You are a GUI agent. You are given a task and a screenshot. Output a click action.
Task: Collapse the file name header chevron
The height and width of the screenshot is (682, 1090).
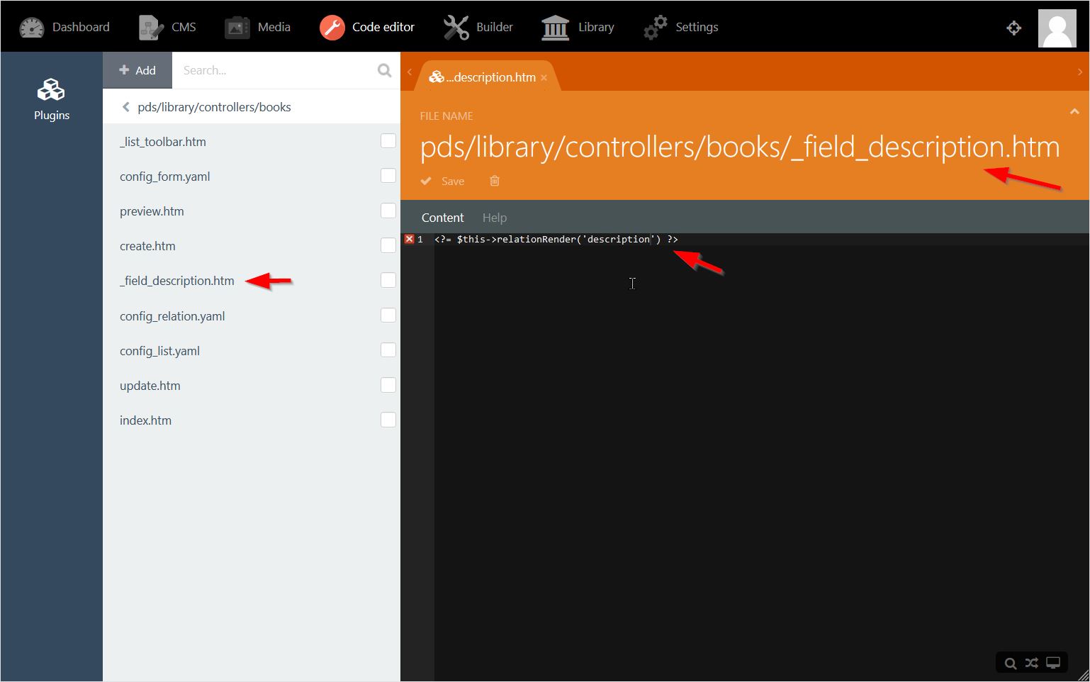1074,111
